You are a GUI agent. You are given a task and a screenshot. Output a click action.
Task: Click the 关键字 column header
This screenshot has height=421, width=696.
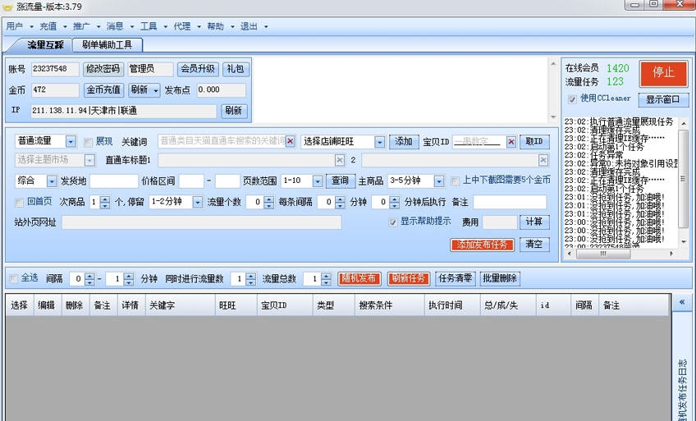[x=181, y=305]
